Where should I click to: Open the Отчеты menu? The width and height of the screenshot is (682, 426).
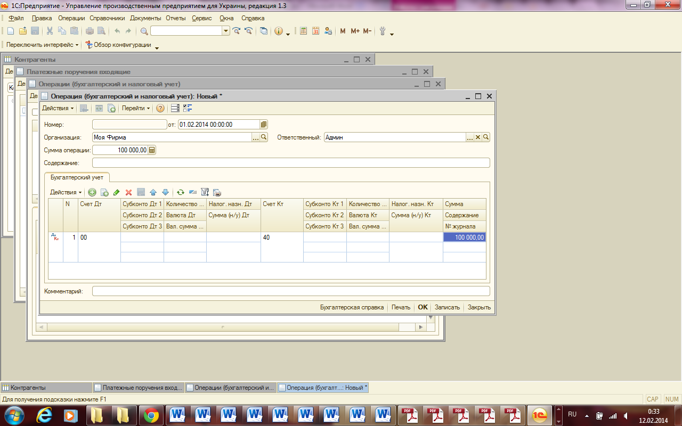coord(175,18)
